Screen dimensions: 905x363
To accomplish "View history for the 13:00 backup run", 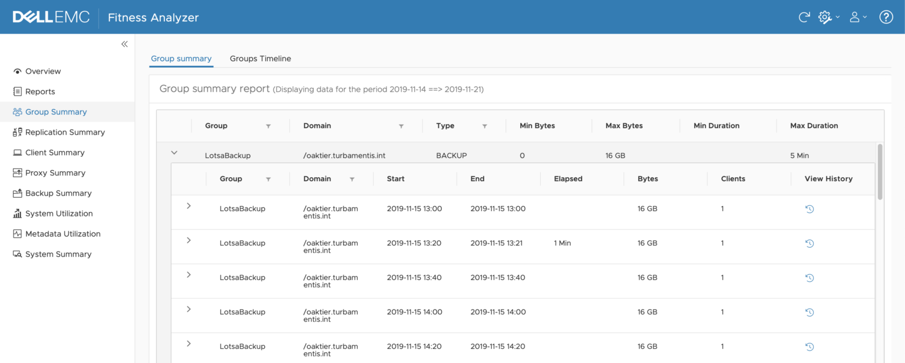I will [x=810, y=209].
